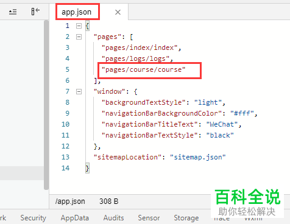The width and height of the screenshot is (290, 224).
Task: Click the "pages/index/index" string on line 3
Action: coord(140,47)
